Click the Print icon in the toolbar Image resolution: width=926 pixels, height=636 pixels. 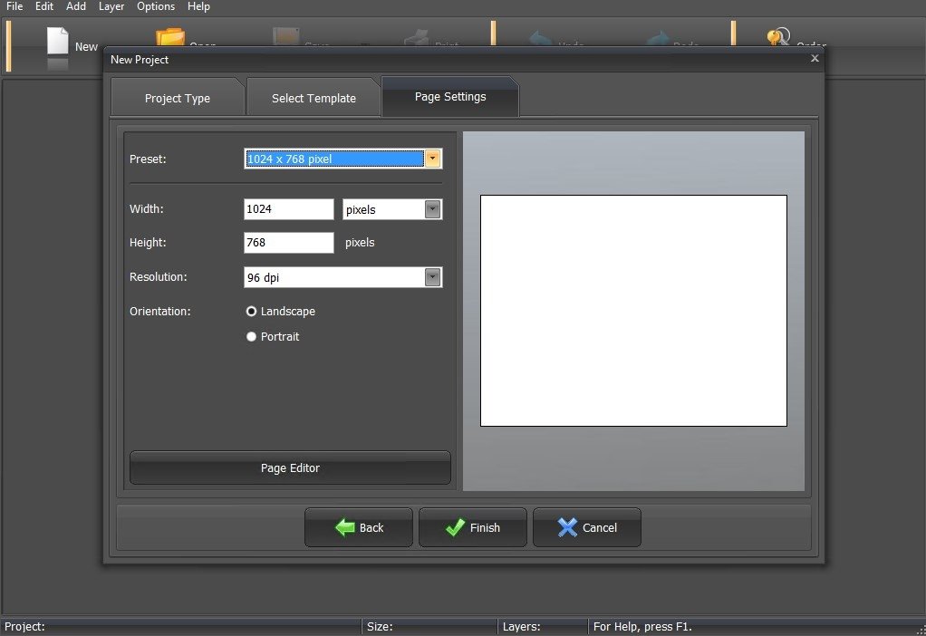click(417, 38)
